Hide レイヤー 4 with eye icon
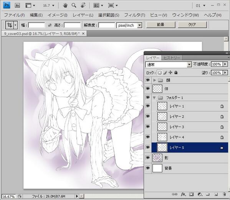 (148, 137)
